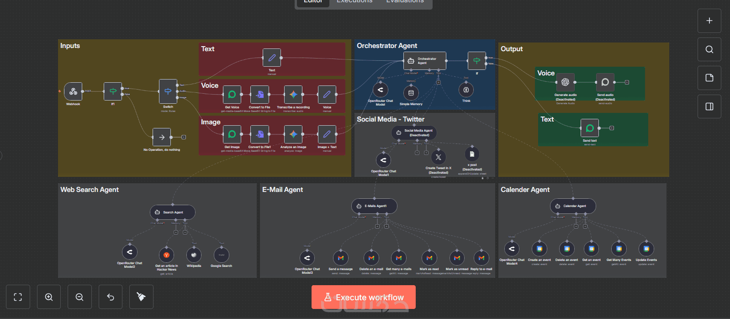Screen dimensions: 730x319
Task: Select the Image + Text node
Action: click(x=327, y=134)
